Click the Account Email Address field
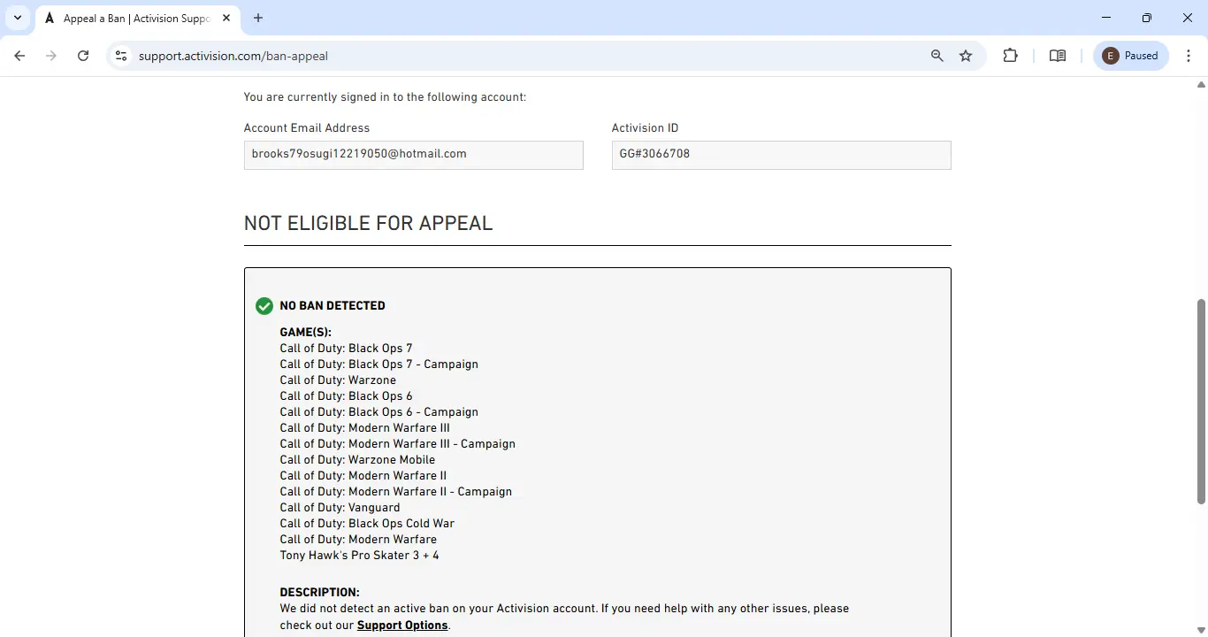Image resolution: width=1208 pixels, height=637 pixels. 414,155
